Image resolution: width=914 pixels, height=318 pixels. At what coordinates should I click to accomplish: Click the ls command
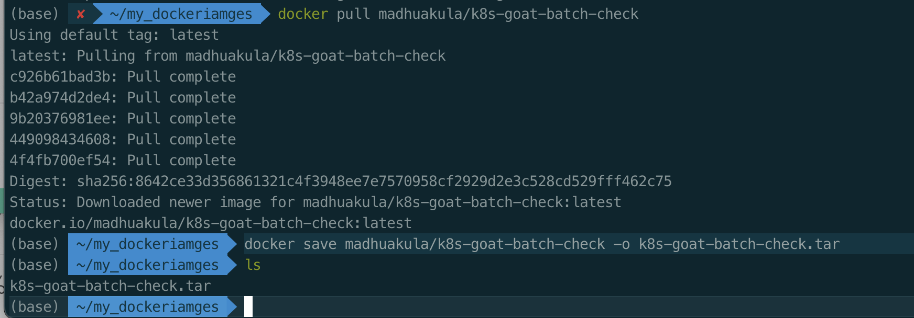coord(253,265)
